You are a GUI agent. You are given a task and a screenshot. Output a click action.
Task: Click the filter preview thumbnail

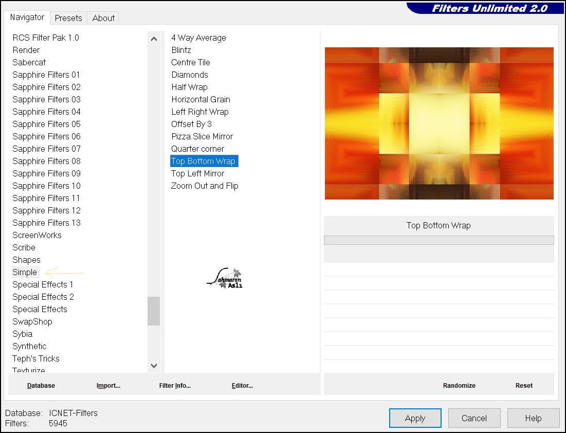pos(439,122)
